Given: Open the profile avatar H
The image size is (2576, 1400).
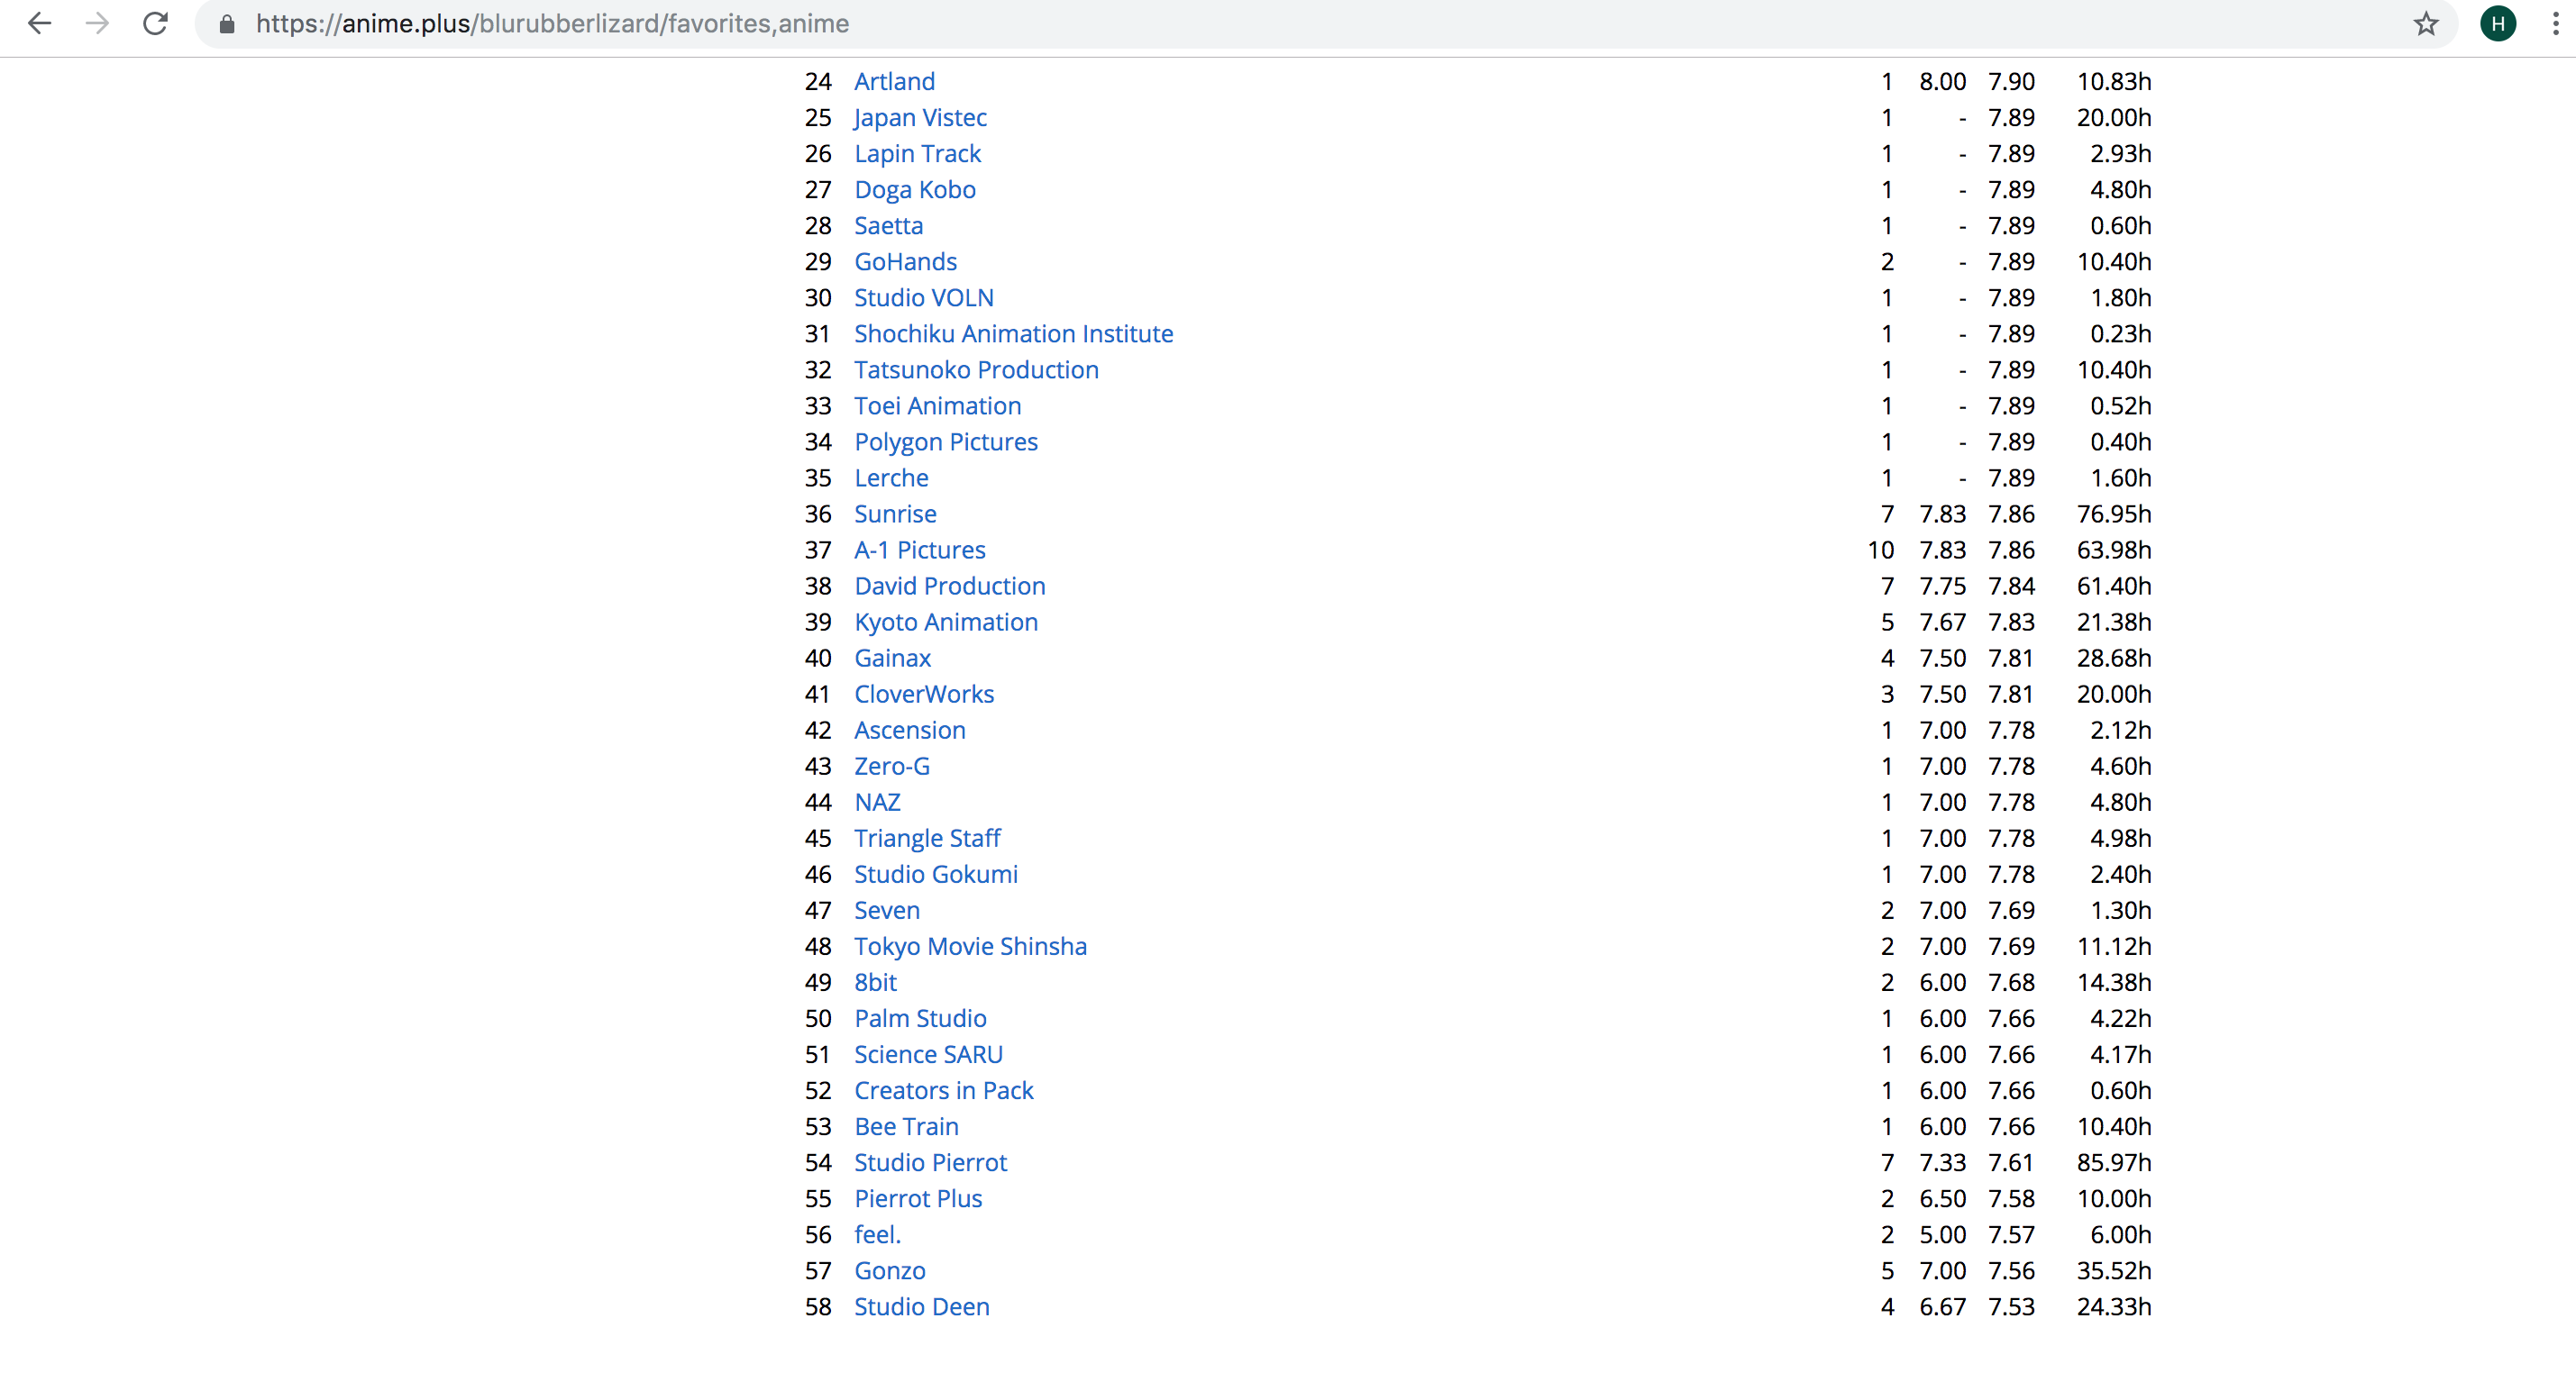Looking at the screenshot, I should [x=2497, y=24].
